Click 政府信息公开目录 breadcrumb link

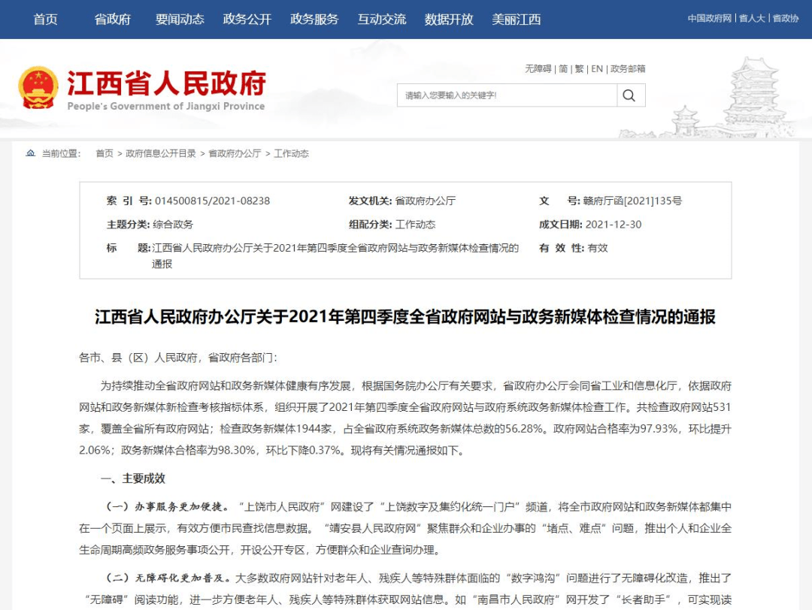coord(161,153)
